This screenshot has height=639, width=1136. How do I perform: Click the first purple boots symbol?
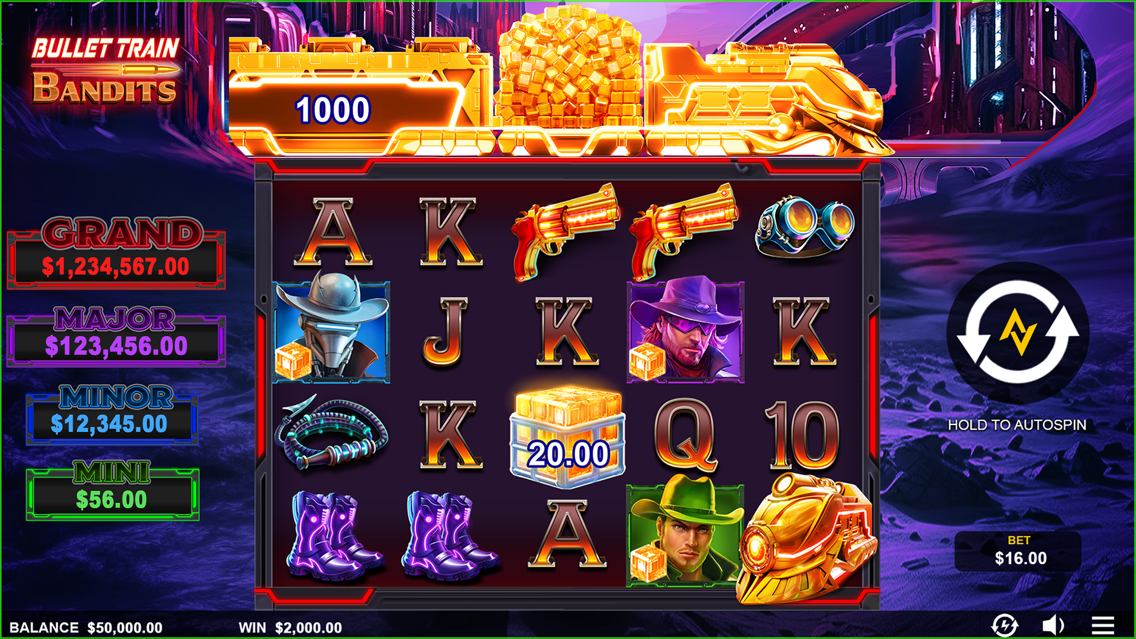click(334, 535)
